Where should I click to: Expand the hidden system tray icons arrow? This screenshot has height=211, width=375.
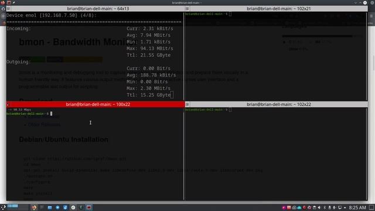tap(345, 207)
